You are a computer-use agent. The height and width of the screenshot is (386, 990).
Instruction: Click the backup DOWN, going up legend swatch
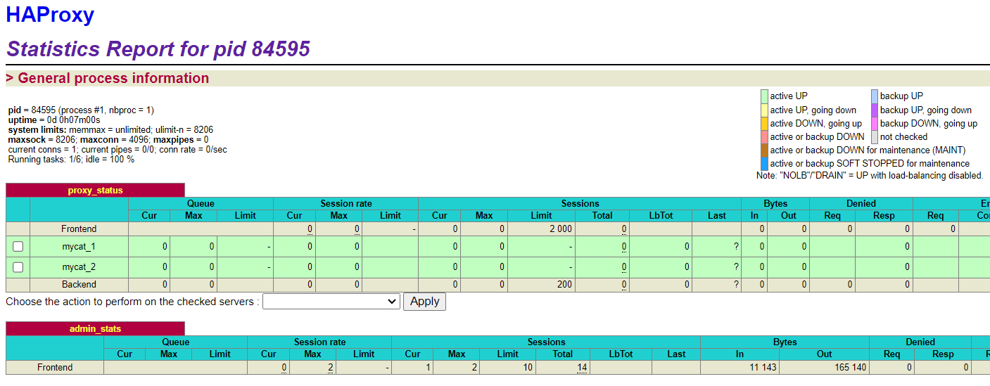point(875,123)
